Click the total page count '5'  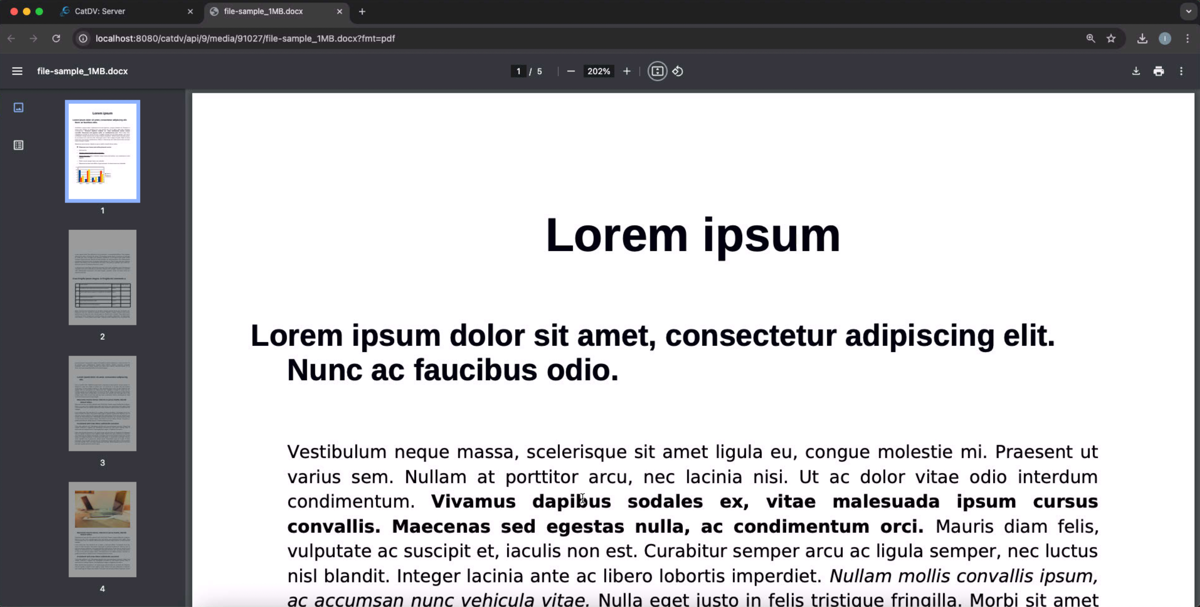pyautogui.click(x=539, y=71)
